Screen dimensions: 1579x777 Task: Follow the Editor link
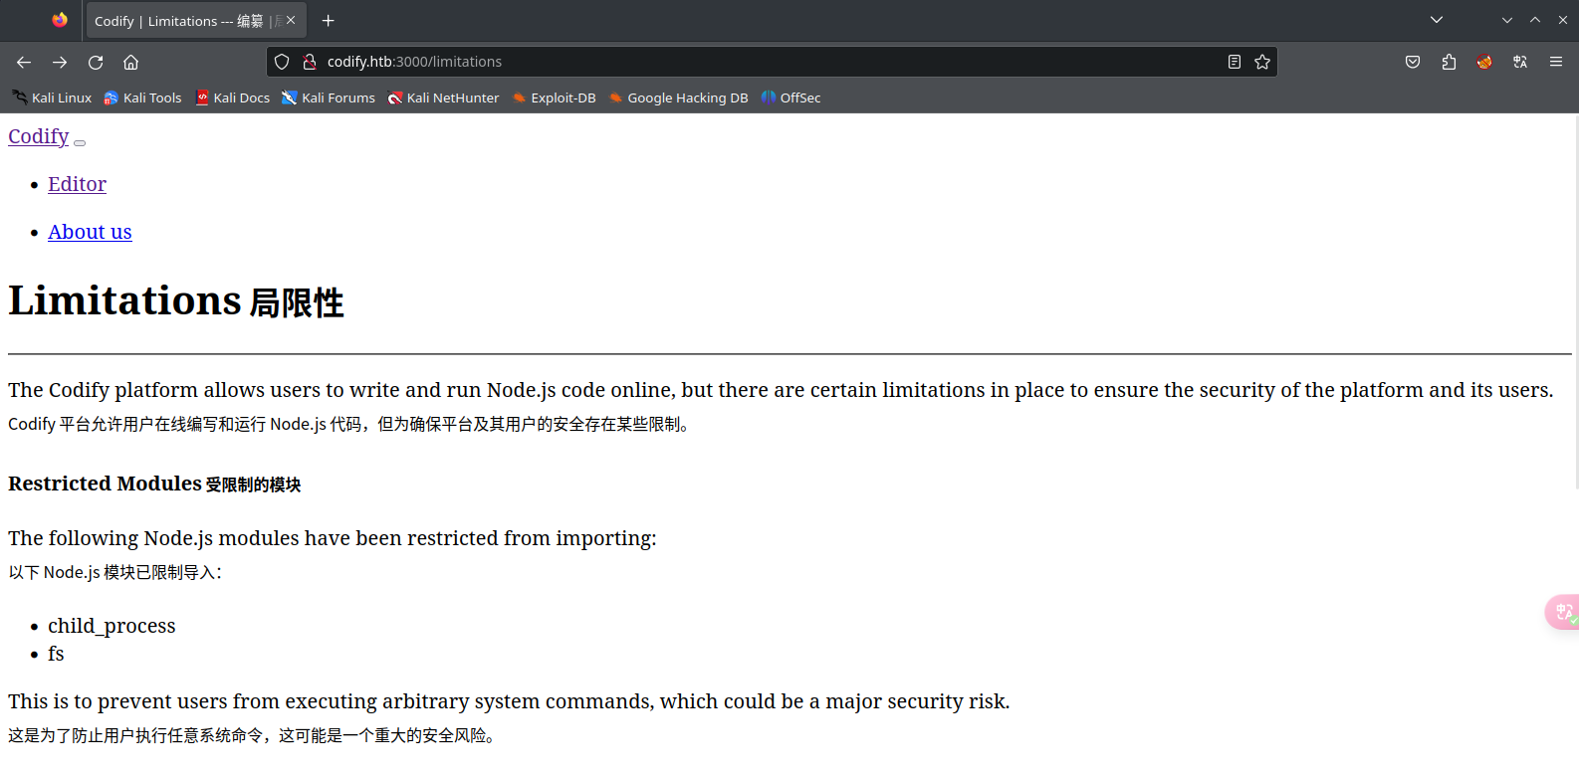pos(77,184)
